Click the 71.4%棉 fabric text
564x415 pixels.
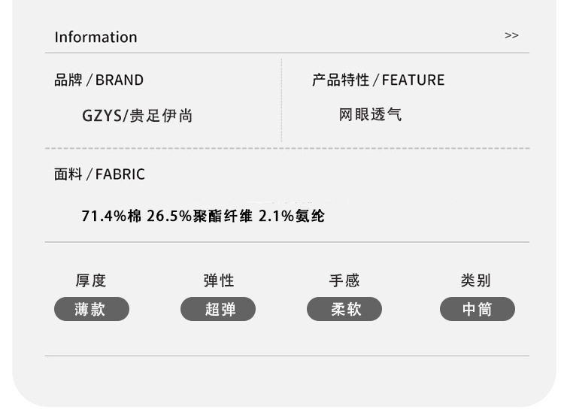111,217
